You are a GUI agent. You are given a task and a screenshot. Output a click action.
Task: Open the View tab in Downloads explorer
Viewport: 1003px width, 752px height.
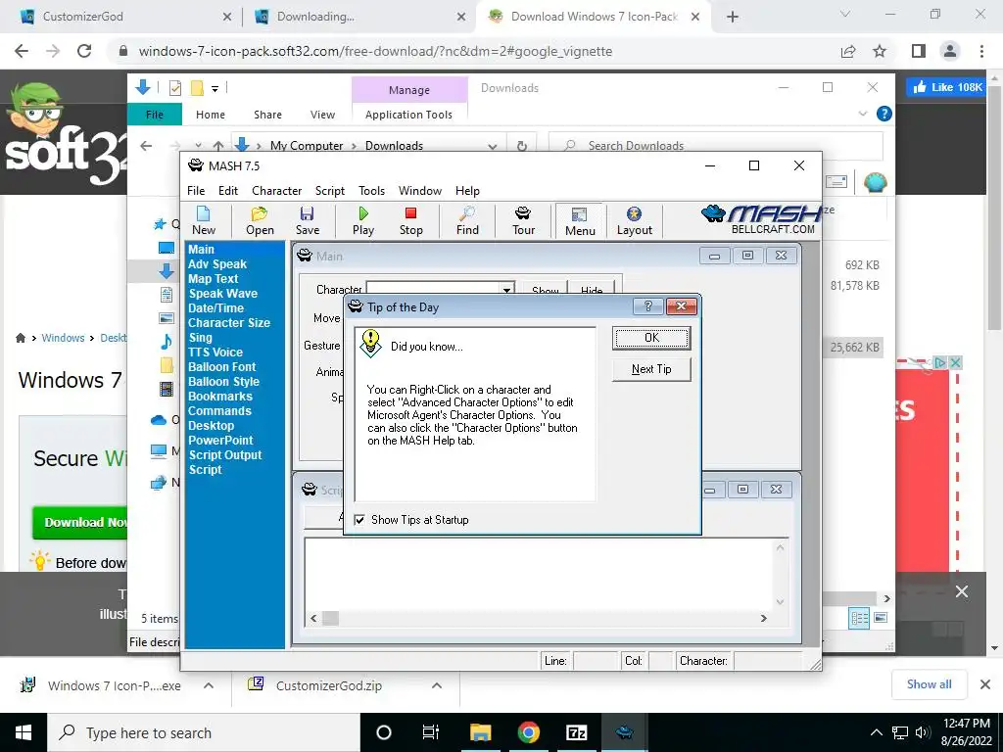click(x=322, y=115)
